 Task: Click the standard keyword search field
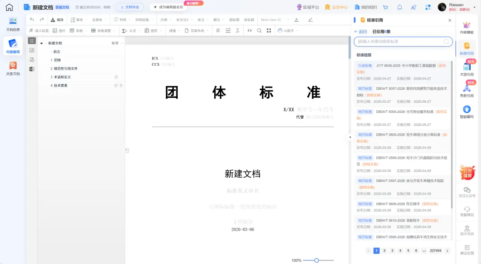[x=403, y=41]
